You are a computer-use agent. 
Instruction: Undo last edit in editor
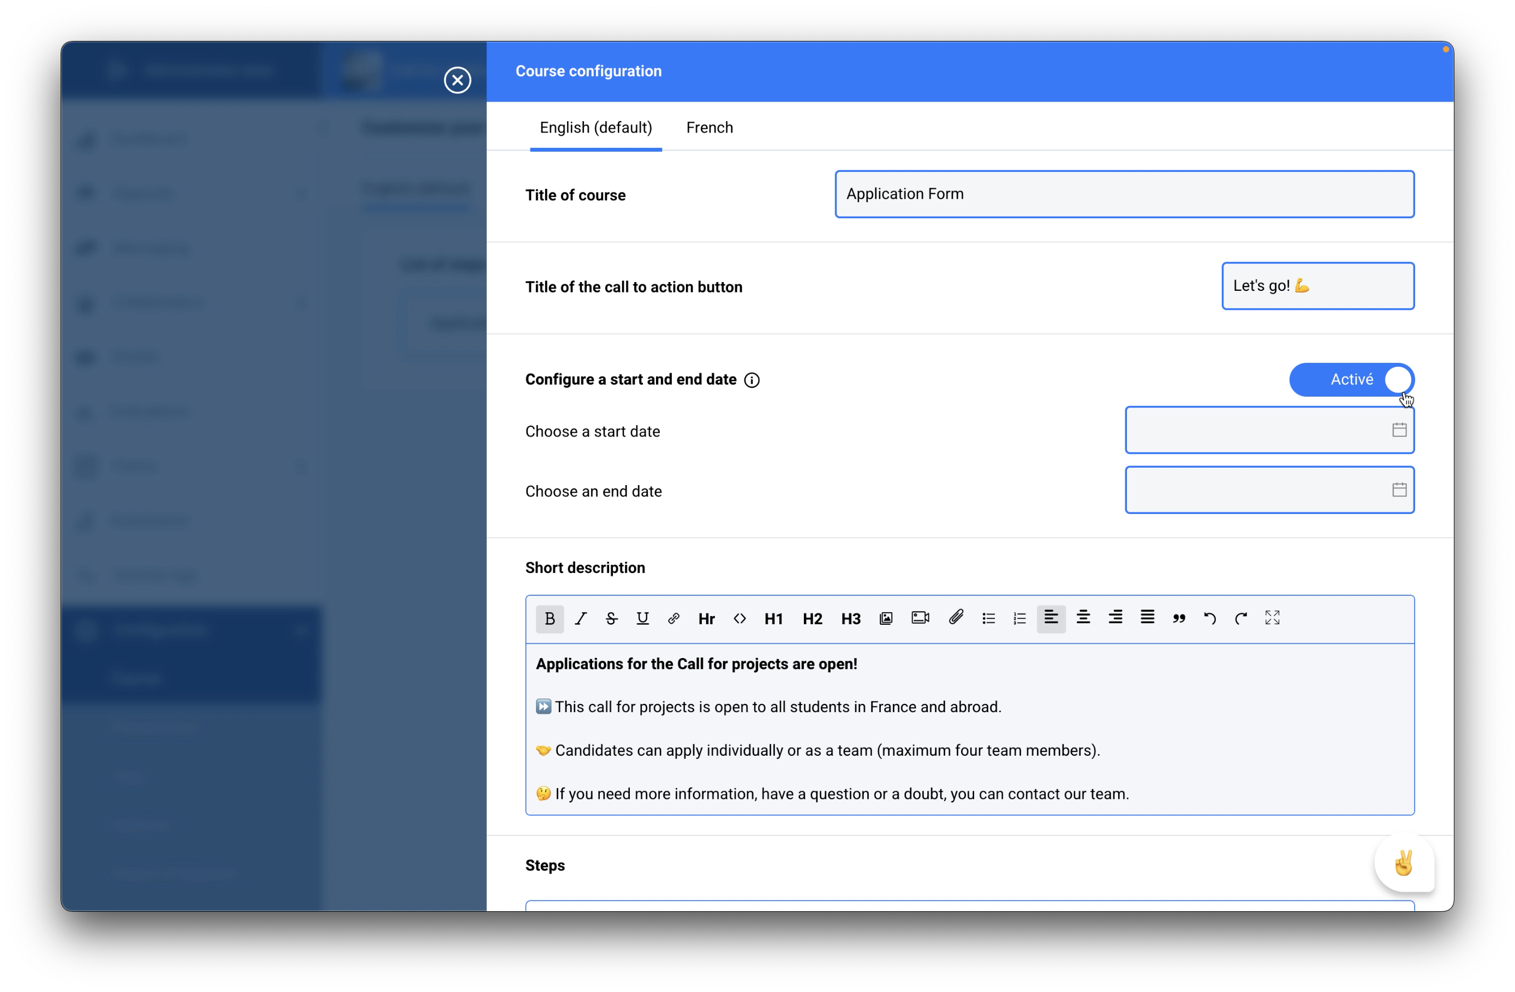(x=1210, y=618)
